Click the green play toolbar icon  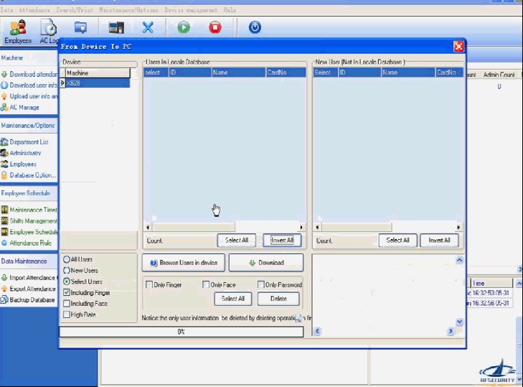point(184,27)
